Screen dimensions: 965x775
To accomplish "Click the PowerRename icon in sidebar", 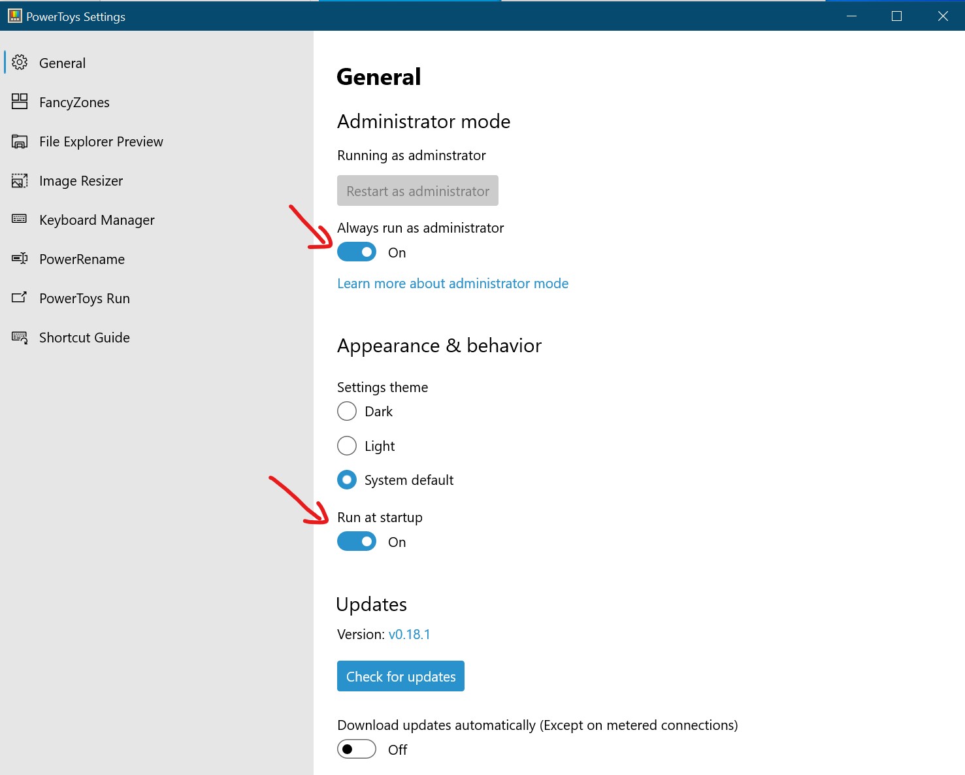I will click(x=20, y=259).
